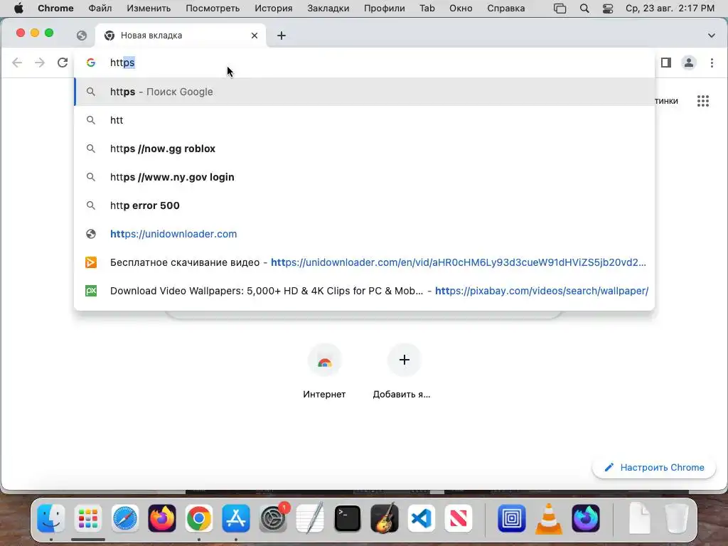This screenshot has height=546, width=728.
Task: Select suggestion https - Поиск Google
Action: pyautogui.click(x=365, y=92)
